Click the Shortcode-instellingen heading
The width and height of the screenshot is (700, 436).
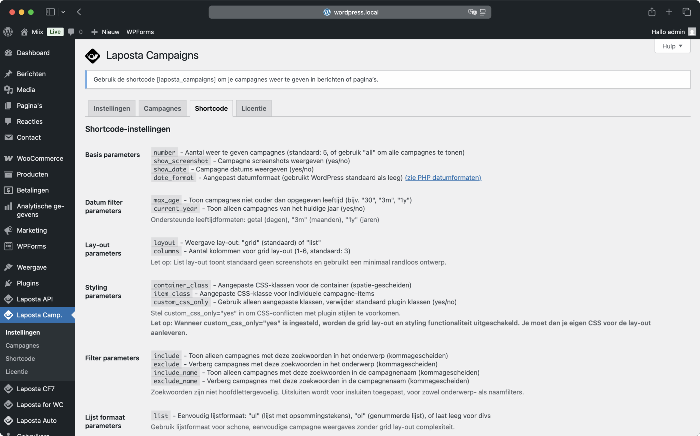pyautogui.click(x=127, y=129)
